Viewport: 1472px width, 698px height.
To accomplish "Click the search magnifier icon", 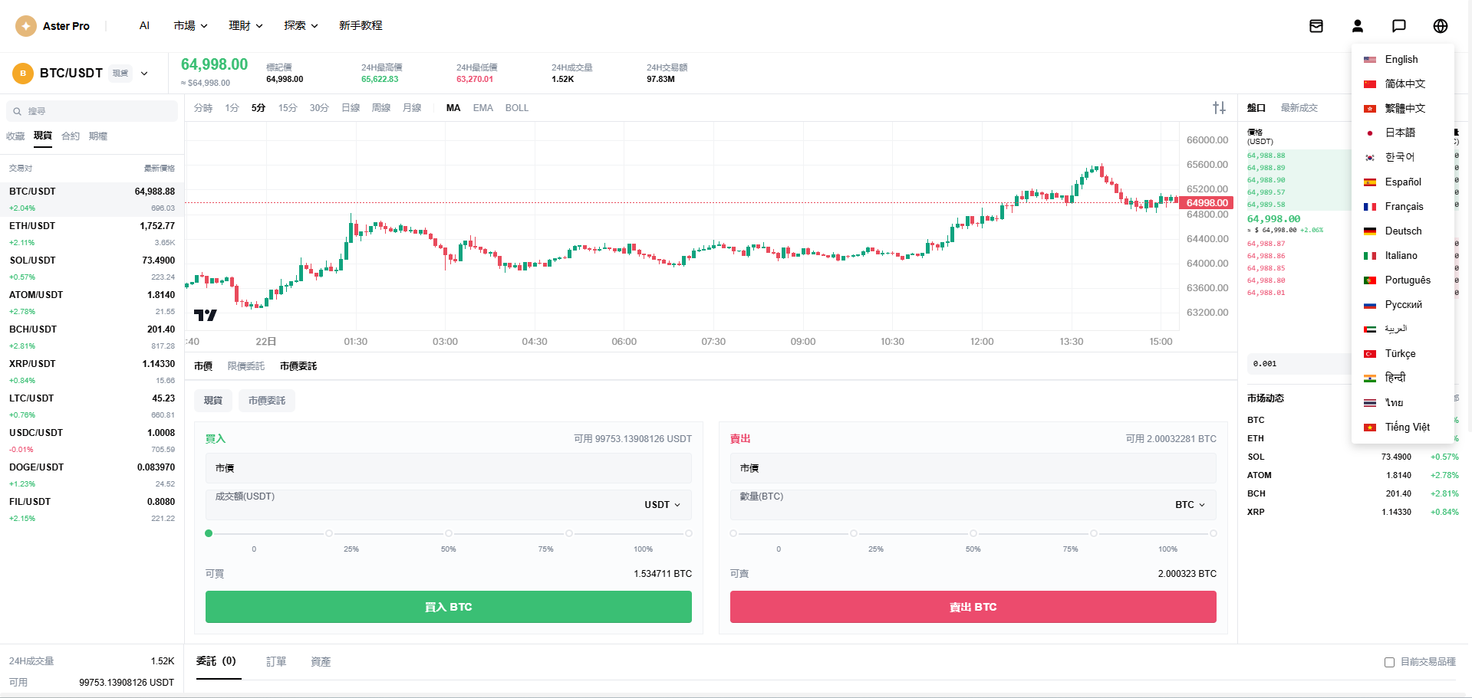I will click(x=17, y=111).
